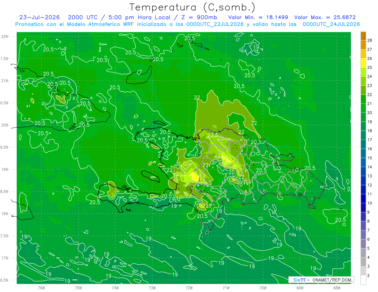Pick the teal swatch between 16 and 17
The height and width of the screenshot is (292, 378).
(364, 144)
